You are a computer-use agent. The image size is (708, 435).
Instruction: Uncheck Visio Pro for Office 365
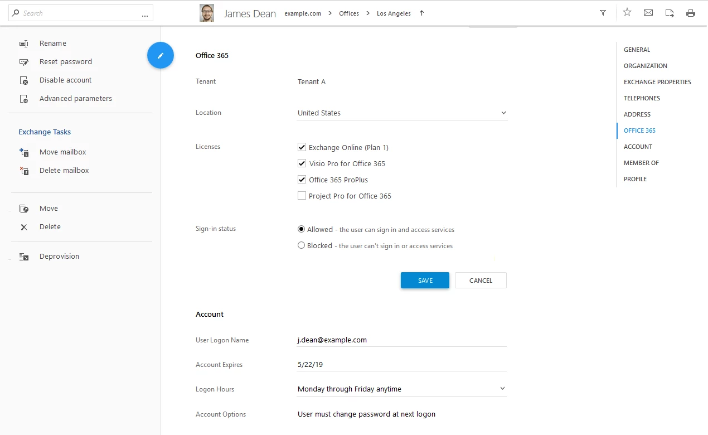pyautogui.click(x=302, y=163)
